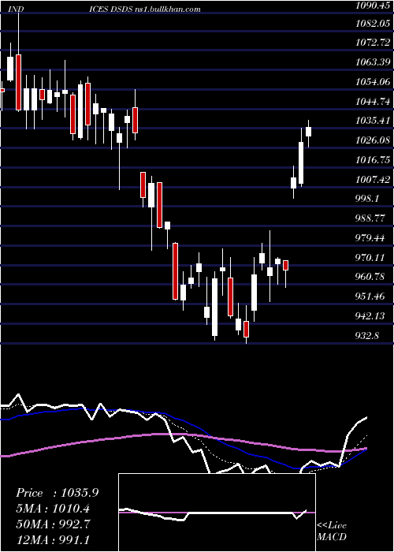Click the <<Live MACD label
394x552 pixels.
coord(332,531)
